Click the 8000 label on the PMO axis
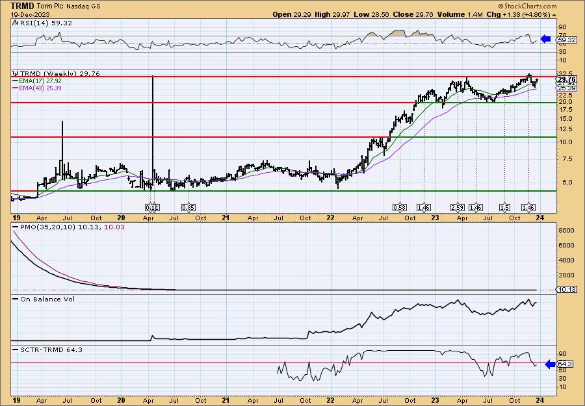Screen dimensions: 585x406 coord(566,231)
